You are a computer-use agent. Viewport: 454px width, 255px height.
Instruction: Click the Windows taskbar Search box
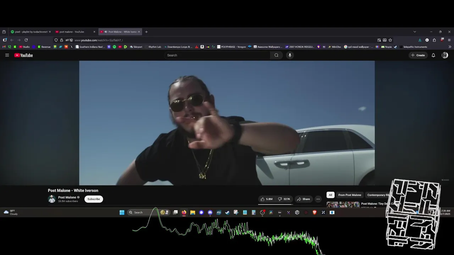148,212
